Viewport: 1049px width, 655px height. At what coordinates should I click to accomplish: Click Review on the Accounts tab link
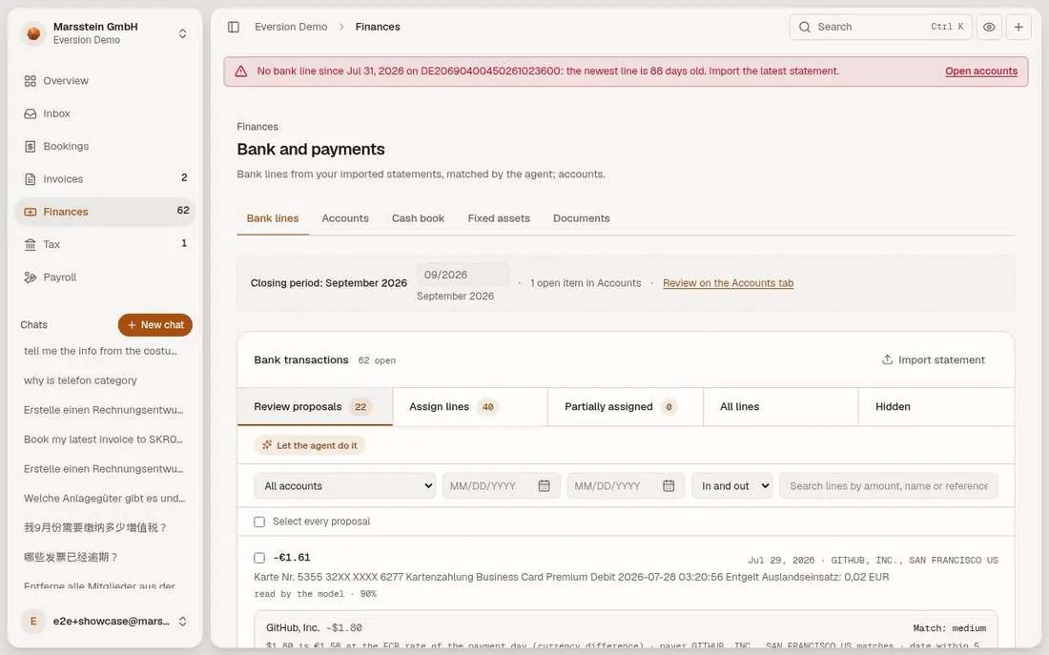(728, 283)
